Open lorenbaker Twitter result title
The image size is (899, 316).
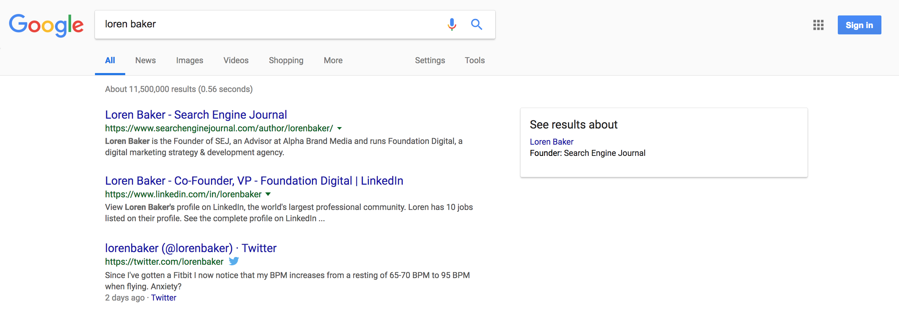click(x=191, y=248)
